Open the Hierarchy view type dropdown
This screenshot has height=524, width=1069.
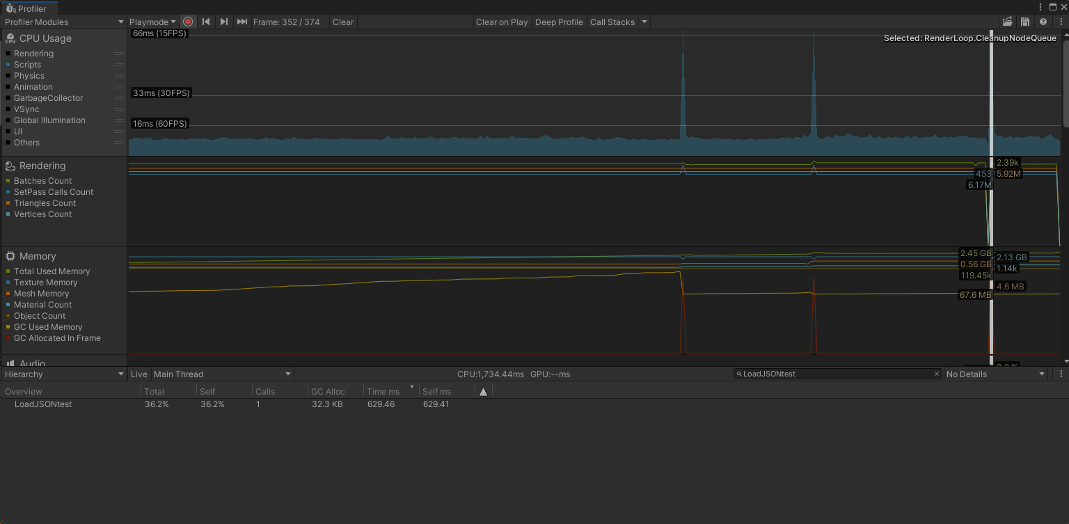point(63,374)
